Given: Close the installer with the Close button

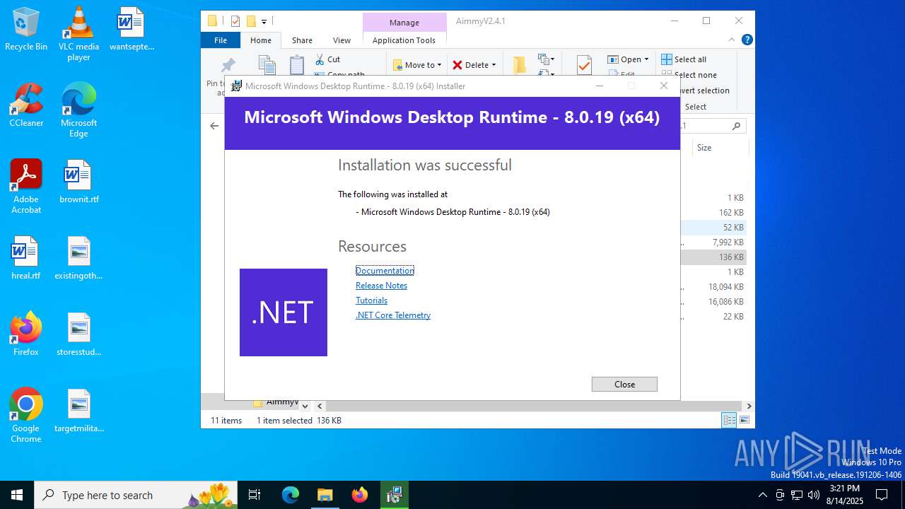Looking at the screenshot, I should pos(624,384).
